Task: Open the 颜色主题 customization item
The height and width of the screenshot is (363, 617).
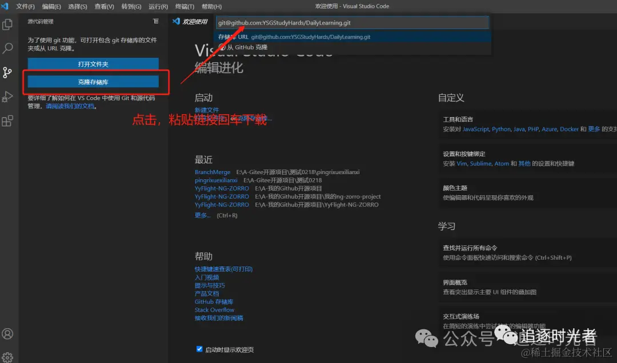Action: [x=528, y=193]
